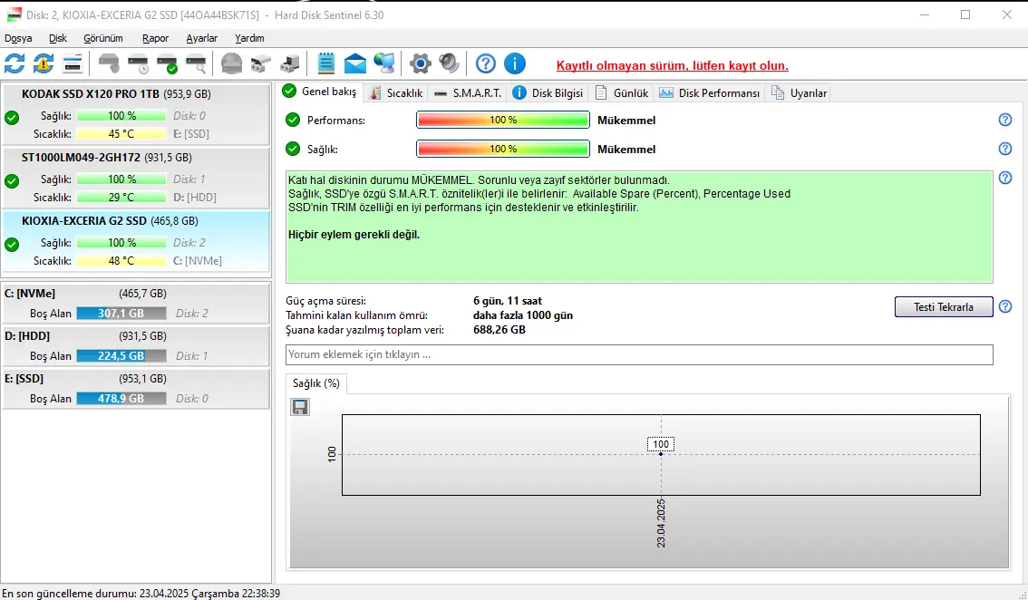Click the help icon next to green status box
Image resolution: width=1028 pixels, height=600 pixels.
[x=1005, y=178]
